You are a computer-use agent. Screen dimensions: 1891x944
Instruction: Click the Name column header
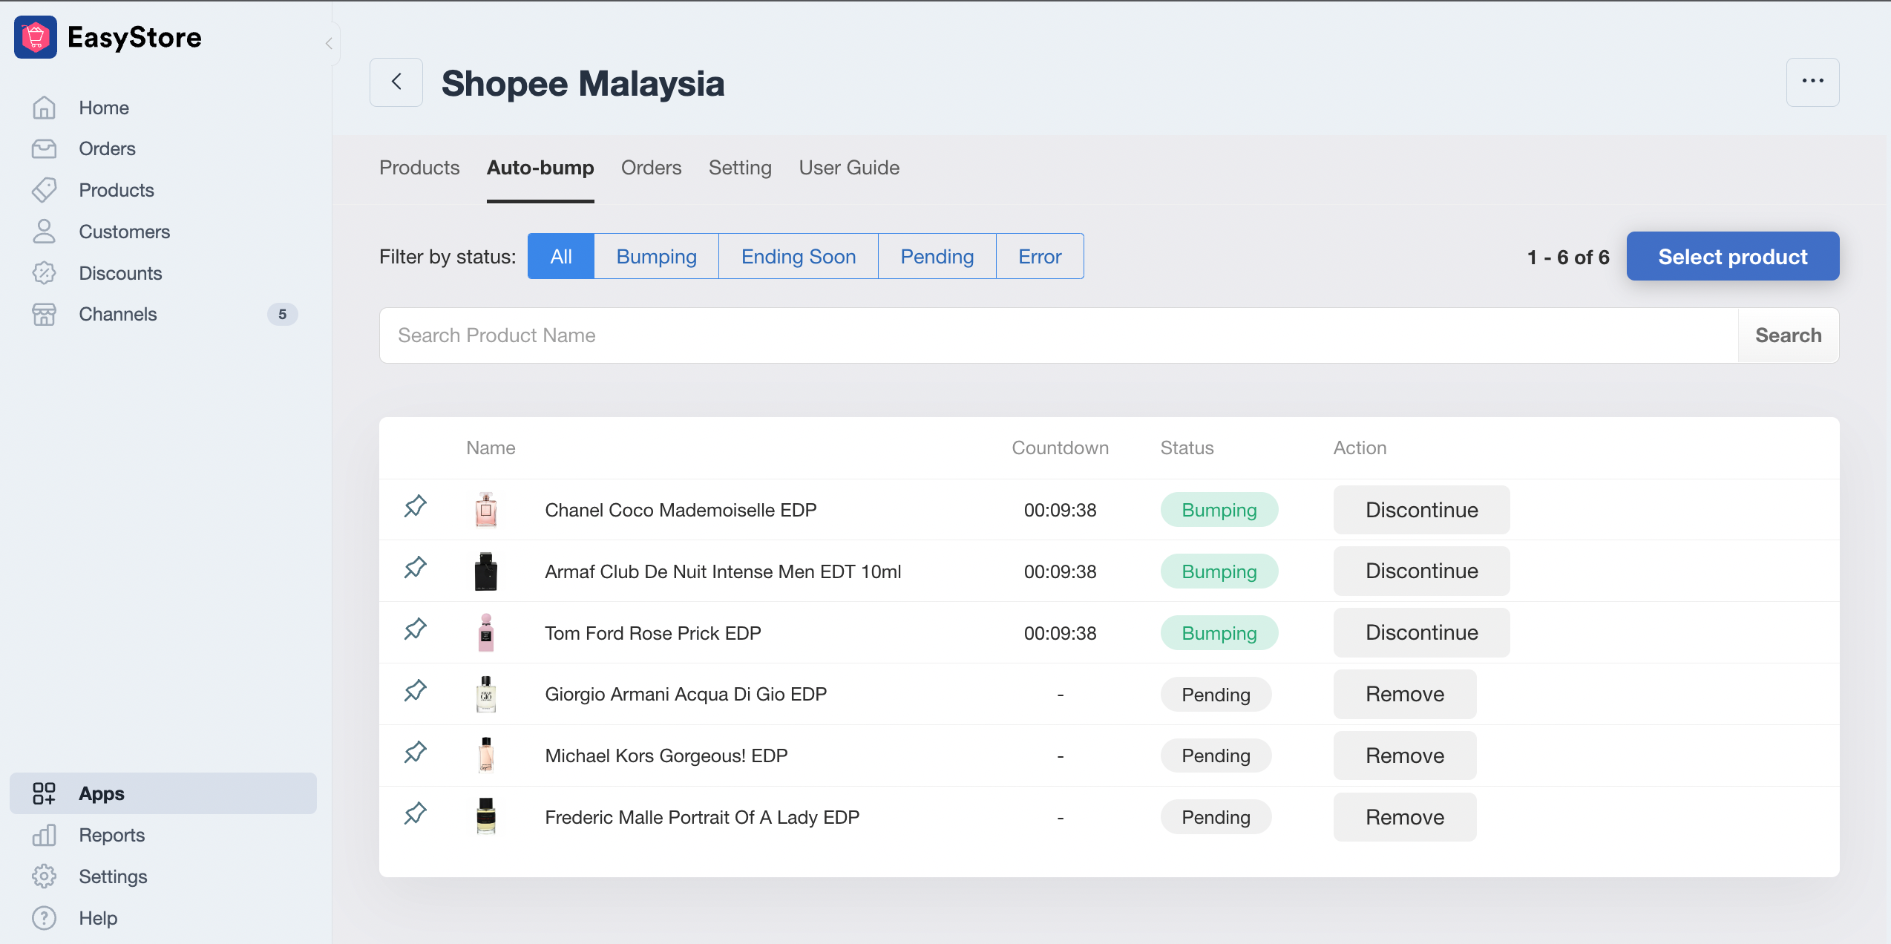[x=491, y=448]
